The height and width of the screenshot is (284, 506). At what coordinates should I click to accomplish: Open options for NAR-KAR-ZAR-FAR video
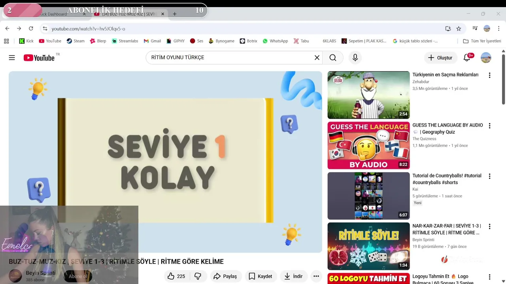click(489, 227)
